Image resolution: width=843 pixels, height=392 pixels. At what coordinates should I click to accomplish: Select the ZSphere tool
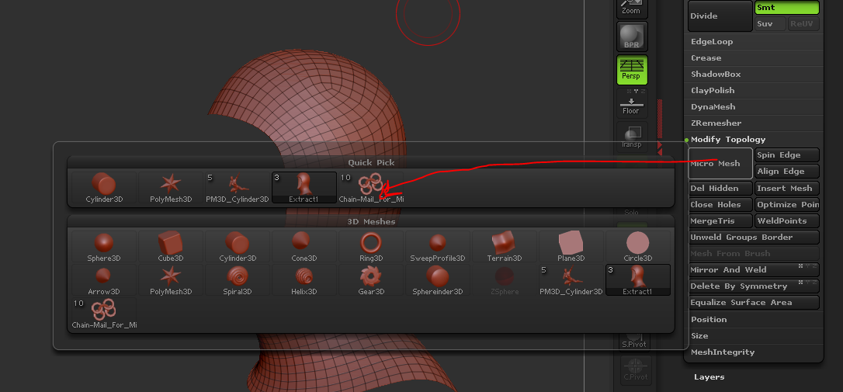505,280
